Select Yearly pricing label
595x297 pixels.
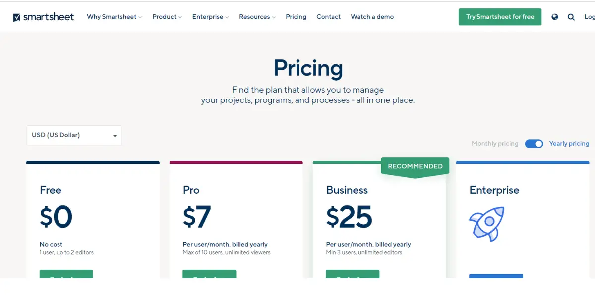(569, 144)
